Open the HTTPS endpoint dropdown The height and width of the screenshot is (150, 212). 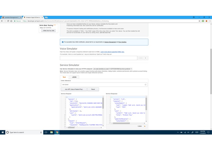point(113,69)
